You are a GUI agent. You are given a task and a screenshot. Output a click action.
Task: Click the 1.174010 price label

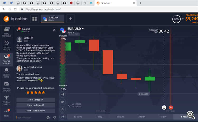click(143, 94)
